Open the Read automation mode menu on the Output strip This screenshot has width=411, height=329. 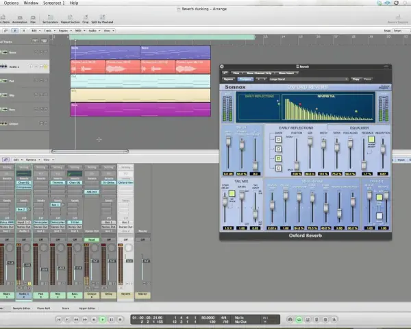click(92, 239)
